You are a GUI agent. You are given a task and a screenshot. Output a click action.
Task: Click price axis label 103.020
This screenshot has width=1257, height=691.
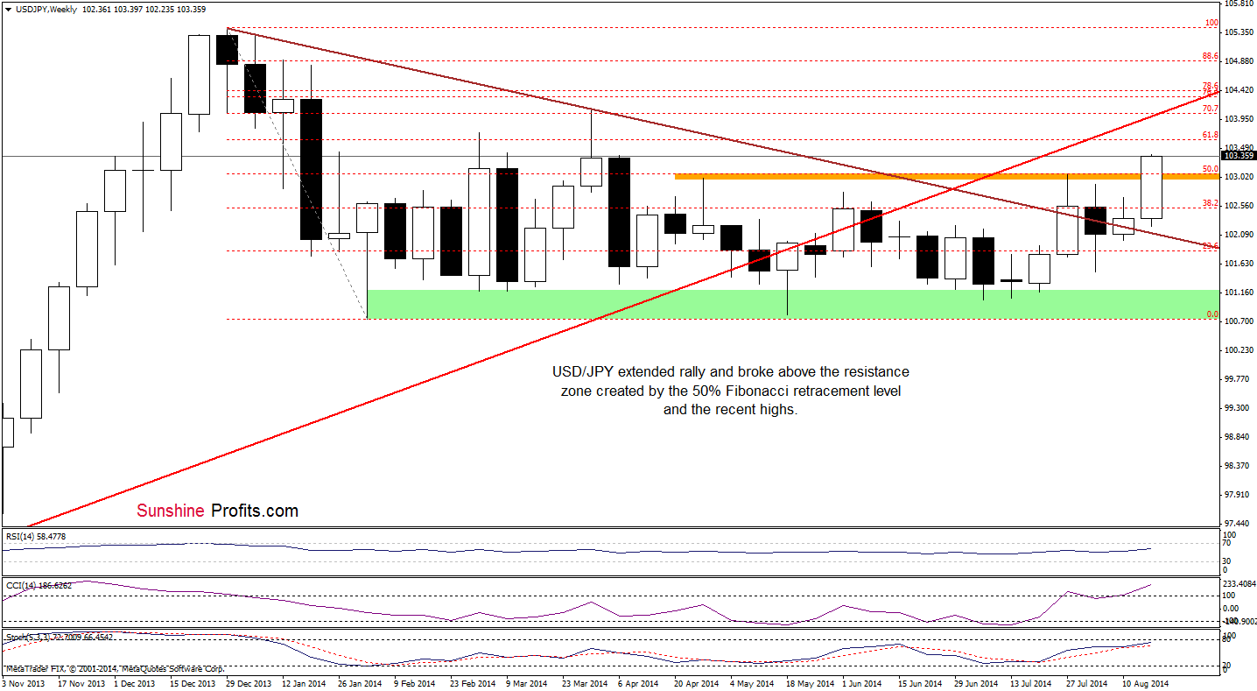tap(1238, 177)
